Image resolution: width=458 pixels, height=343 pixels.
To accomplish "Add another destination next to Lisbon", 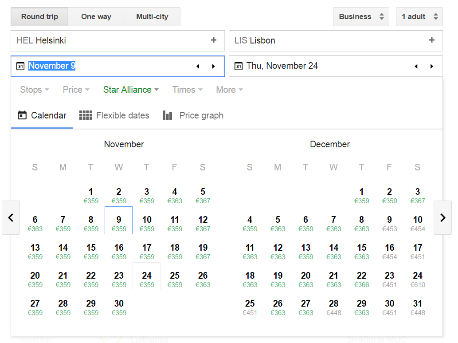I will (x=432, y=40).
